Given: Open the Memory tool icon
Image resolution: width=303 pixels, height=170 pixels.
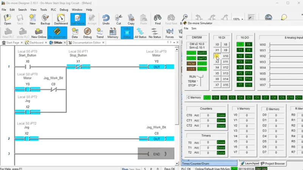Looking at the screenshot, I should [113, 33].
